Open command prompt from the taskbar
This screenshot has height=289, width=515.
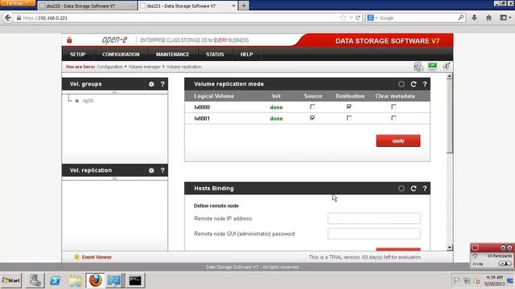pos(135,280)
